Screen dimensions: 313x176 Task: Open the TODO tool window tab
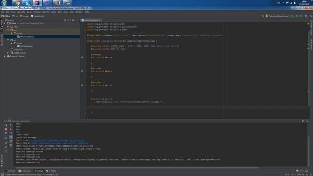[51, 171]
